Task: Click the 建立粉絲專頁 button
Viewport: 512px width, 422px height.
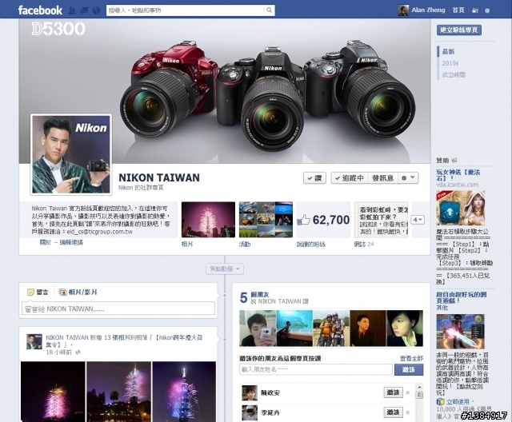Action: 458,30
